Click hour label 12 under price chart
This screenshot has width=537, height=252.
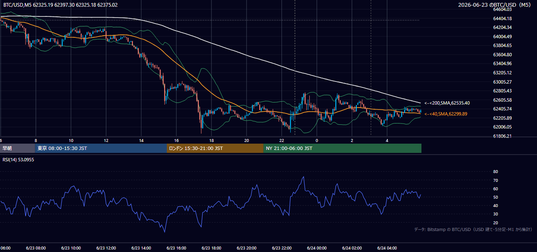106,140
